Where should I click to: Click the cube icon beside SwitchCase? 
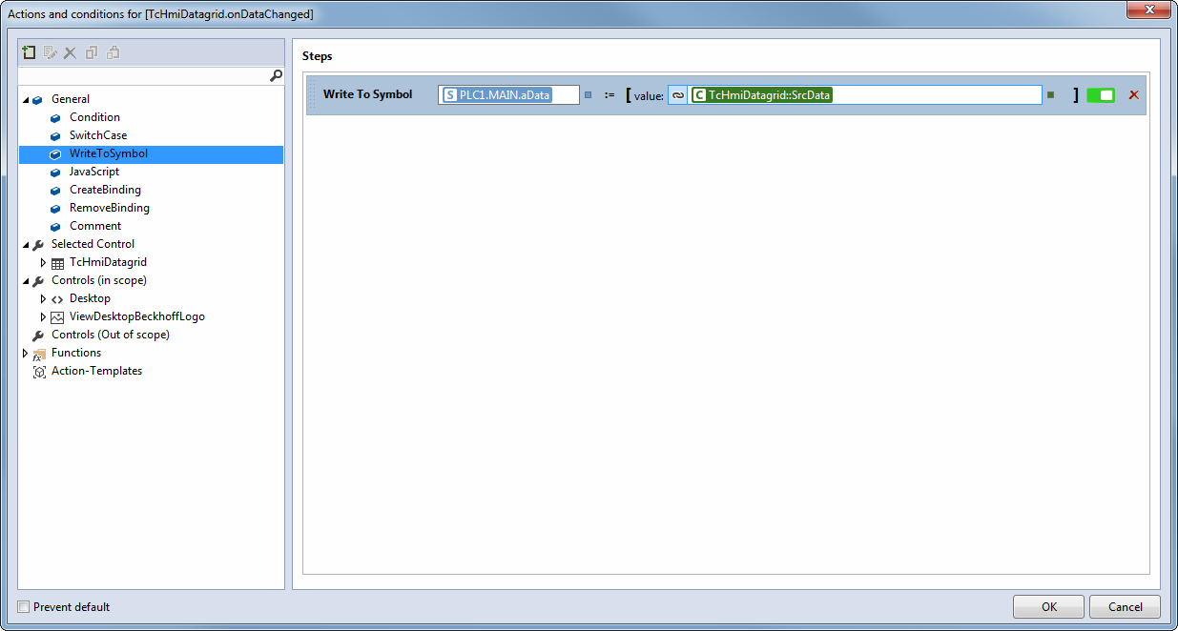pos(55,135)
